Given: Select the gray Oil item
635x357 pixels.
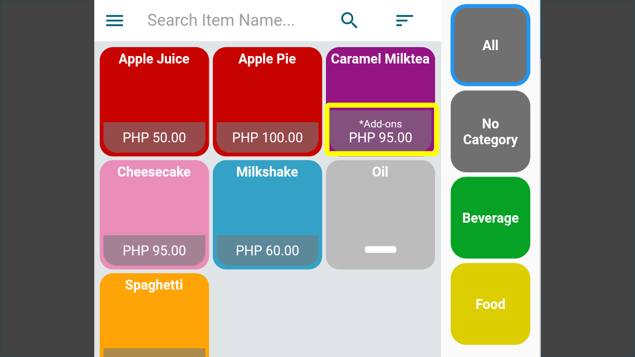Looking at the screenshot, I should [x=381, y=215].
